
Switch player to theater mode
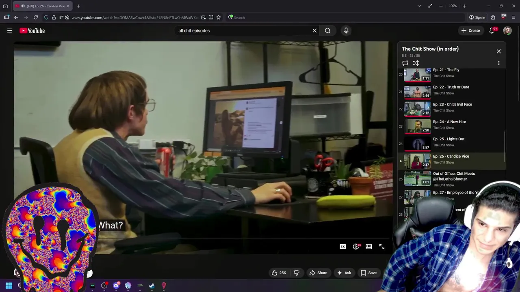369,247
